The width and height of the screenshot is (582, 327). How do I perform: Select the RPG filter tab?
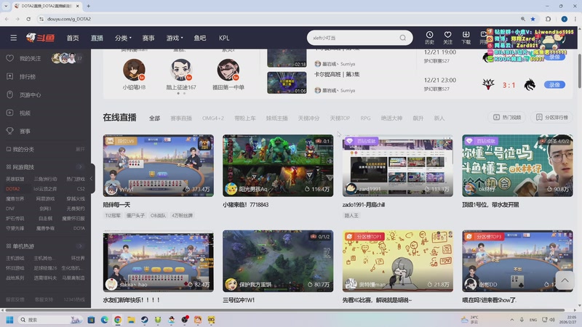click(x=366, y=118)
